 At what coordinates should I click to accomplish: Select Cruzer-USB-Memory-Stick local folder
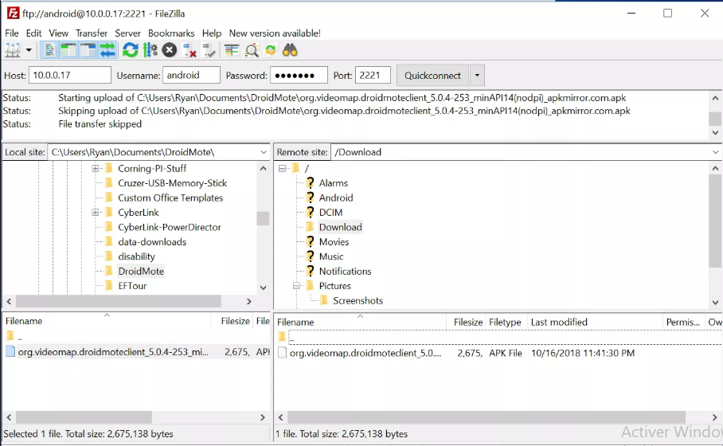coord(173,183)
